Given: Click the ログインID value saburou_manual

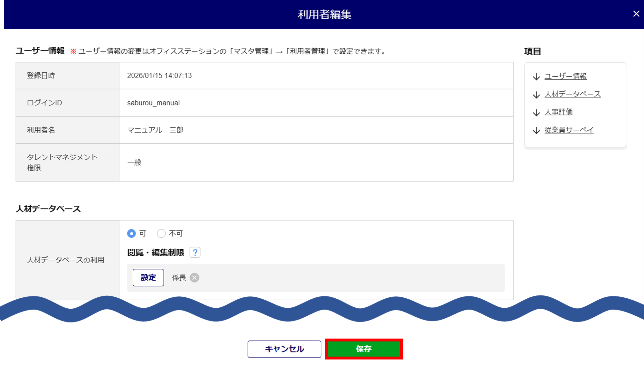Looking at the screenshot, I should [153, 103].
